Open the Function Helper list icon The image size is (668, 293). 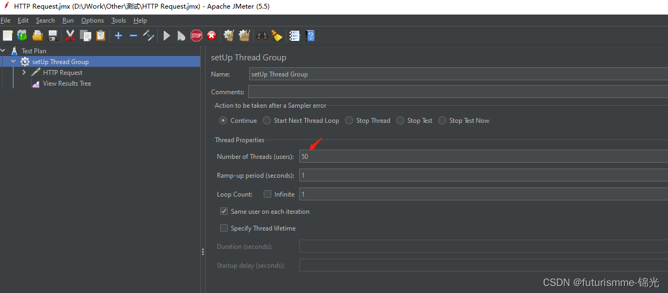pyautogui.click(x=294, y=36)
